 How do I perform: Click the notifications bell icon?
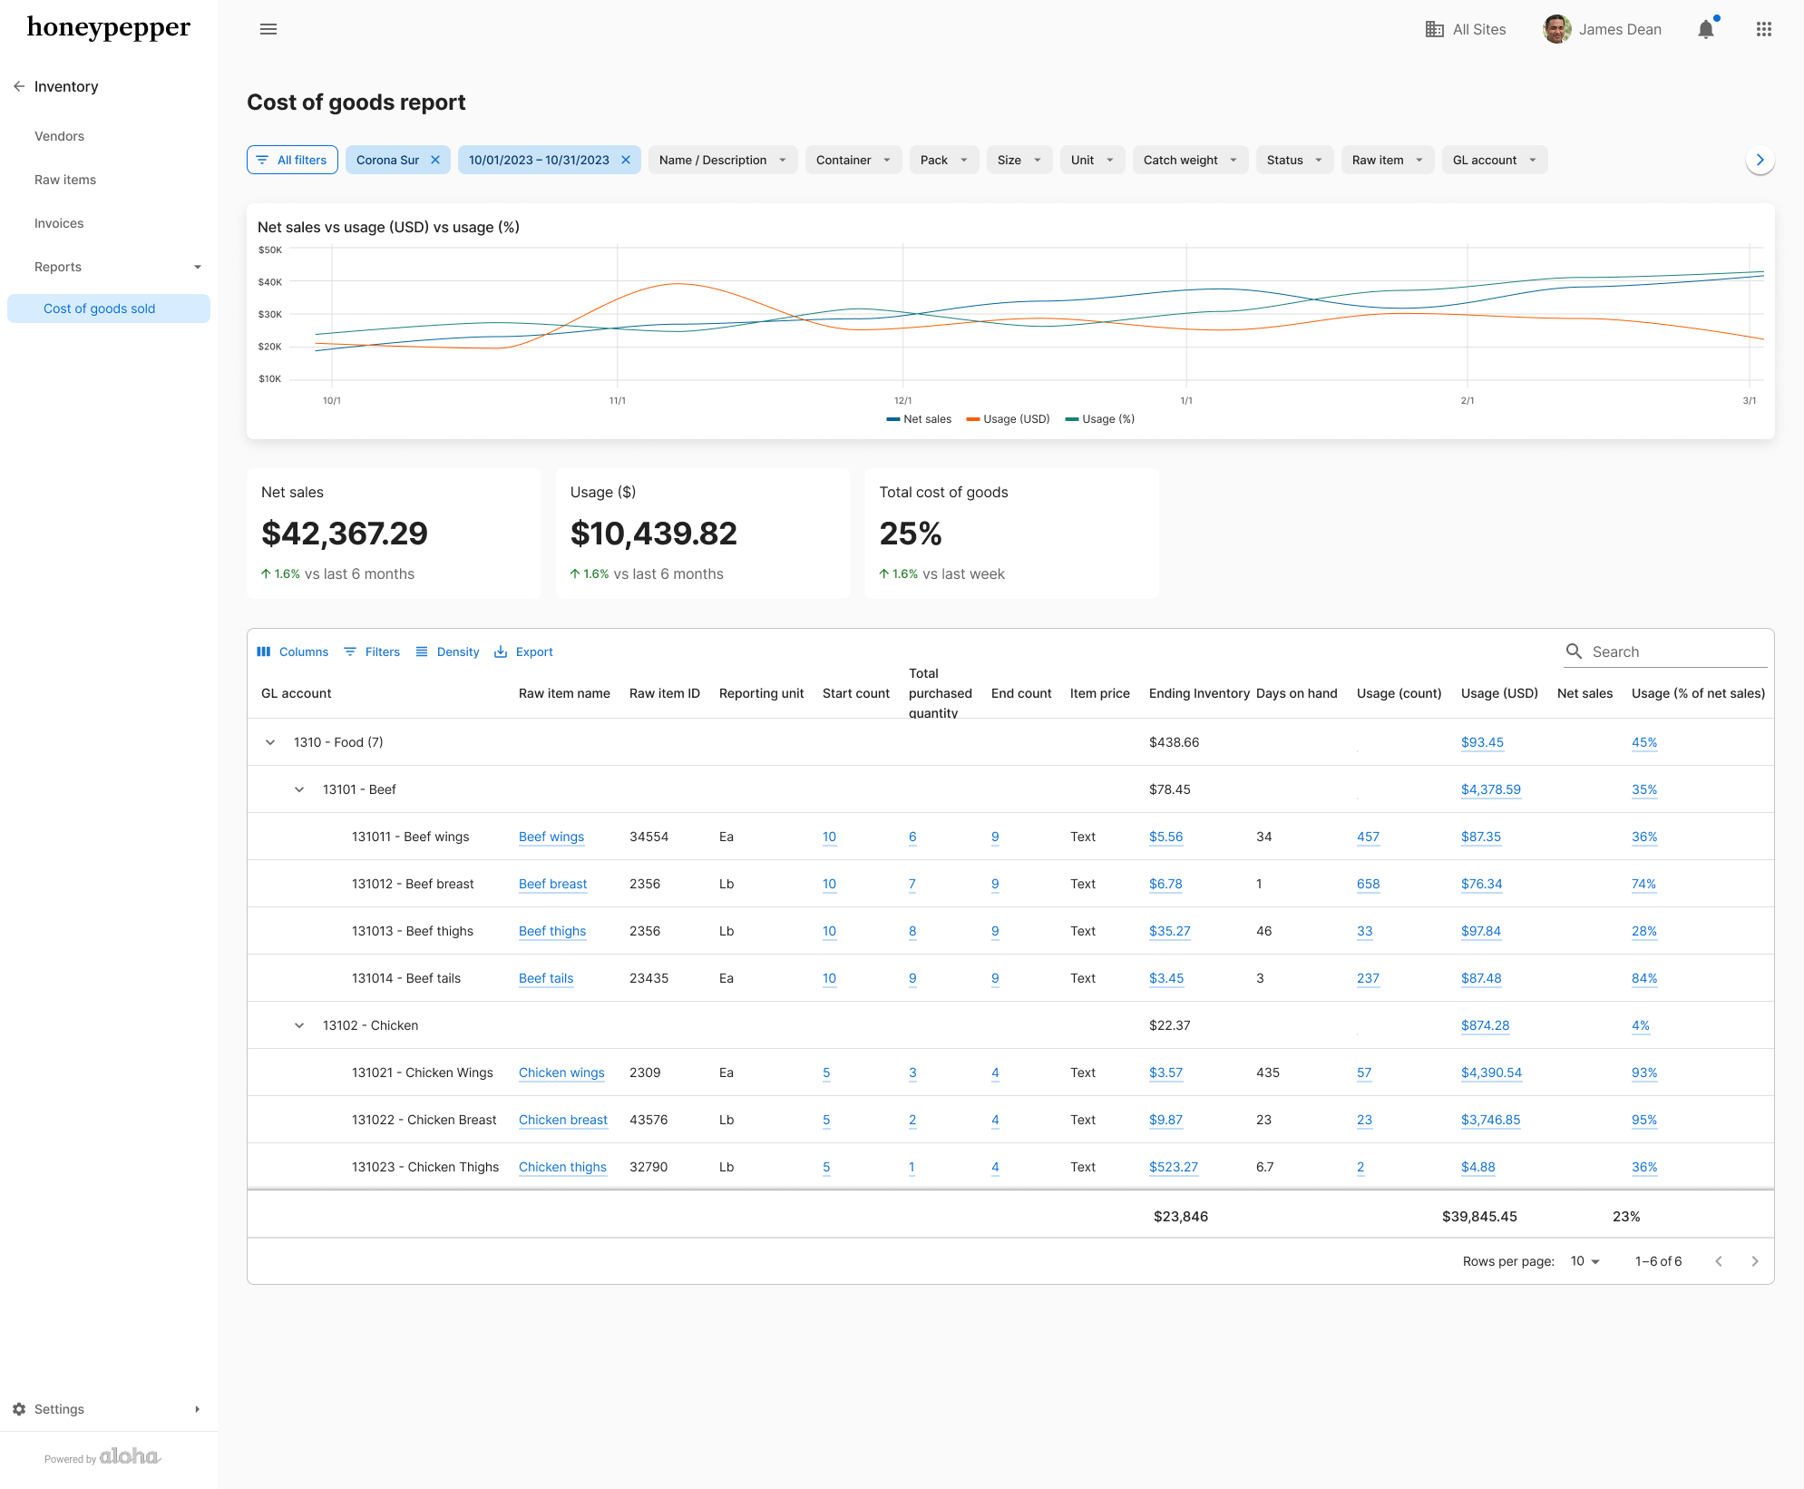1705,29
